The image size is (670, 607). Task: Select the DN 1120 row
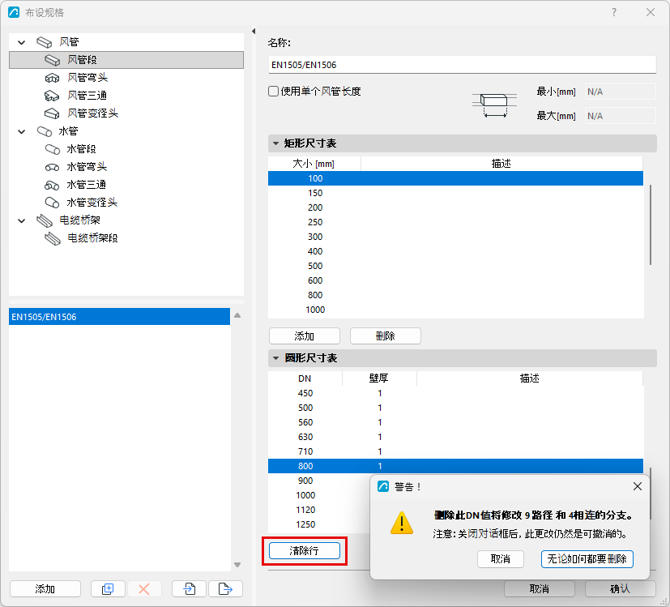click(x=319, y=510)
